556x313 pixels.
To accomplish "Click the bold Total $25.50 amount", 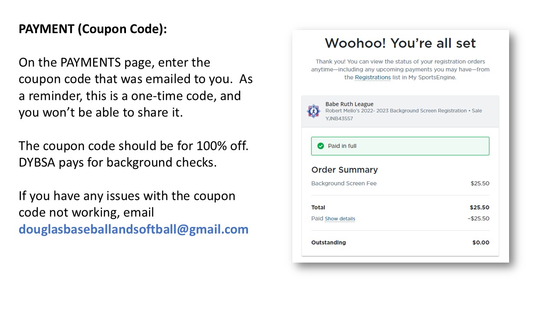I will tap(480, 207).
